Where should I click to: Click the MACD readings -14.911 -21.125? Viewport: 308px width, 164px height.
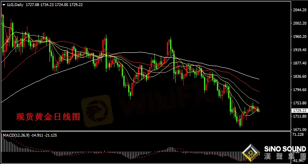coord(44,135)
